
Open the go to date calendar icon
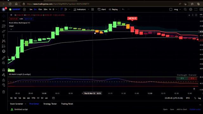53,98
